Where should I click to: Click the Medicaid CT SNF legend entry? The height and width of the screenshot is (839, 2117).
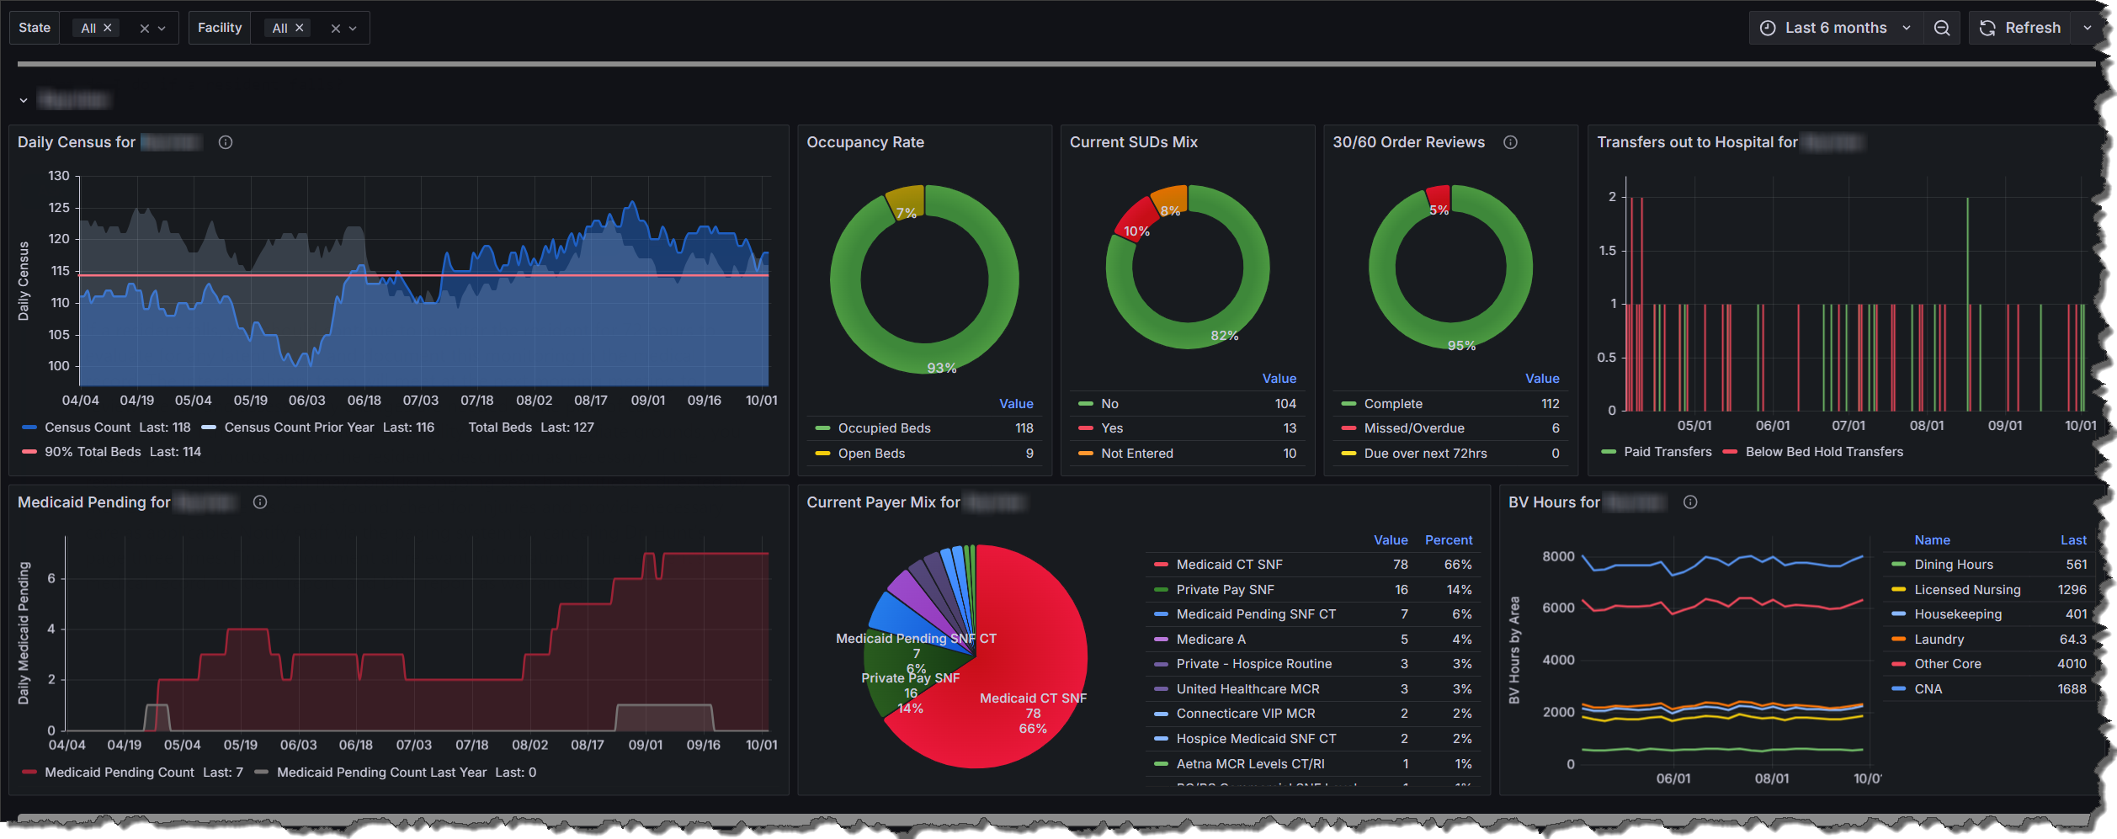pyautogui.click(x=1229, y=565)
